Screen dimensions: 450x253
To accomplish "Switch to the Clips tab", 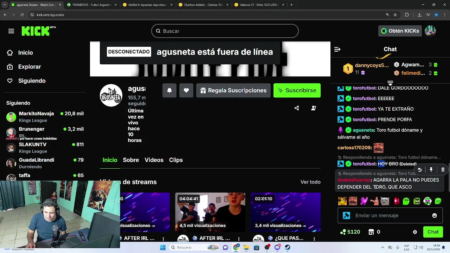I will click(176, 160).
